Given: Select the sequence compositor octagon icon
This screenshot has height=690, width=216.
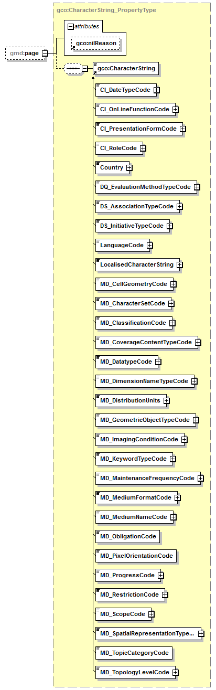Looking at the screenshot, I should point(72,69).
